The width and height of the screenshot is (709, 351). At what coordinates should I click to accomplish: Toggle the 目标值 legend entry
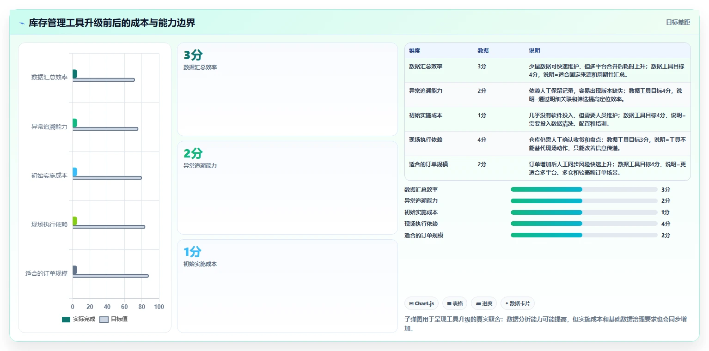pos(114,319)
